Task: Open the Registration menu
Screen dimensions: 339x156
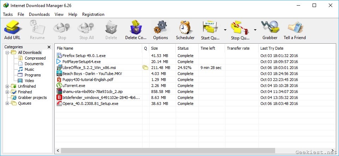Action: (93, 14)
